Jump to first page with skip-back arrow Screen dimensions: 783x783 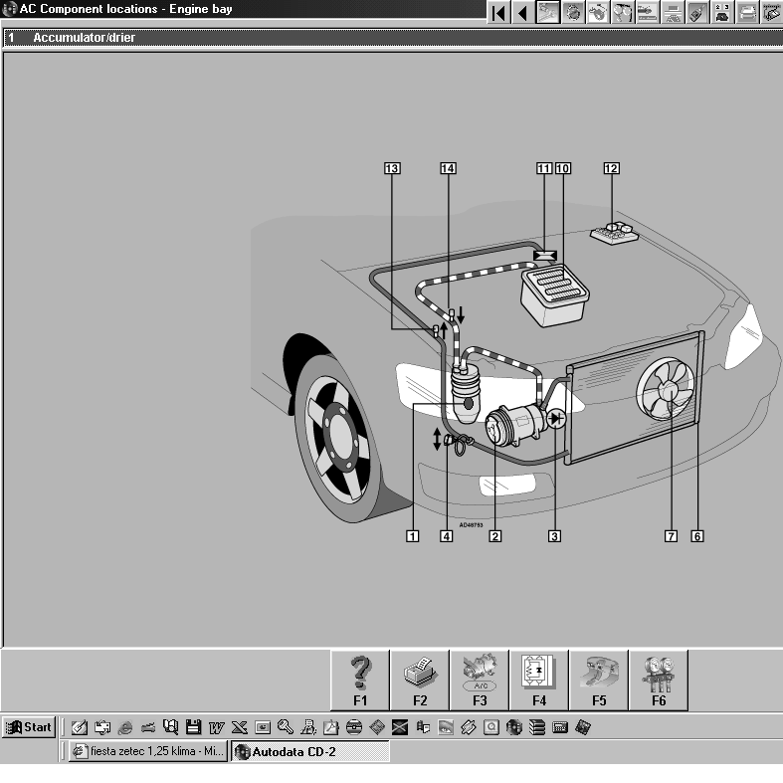[x=498, y=12]
